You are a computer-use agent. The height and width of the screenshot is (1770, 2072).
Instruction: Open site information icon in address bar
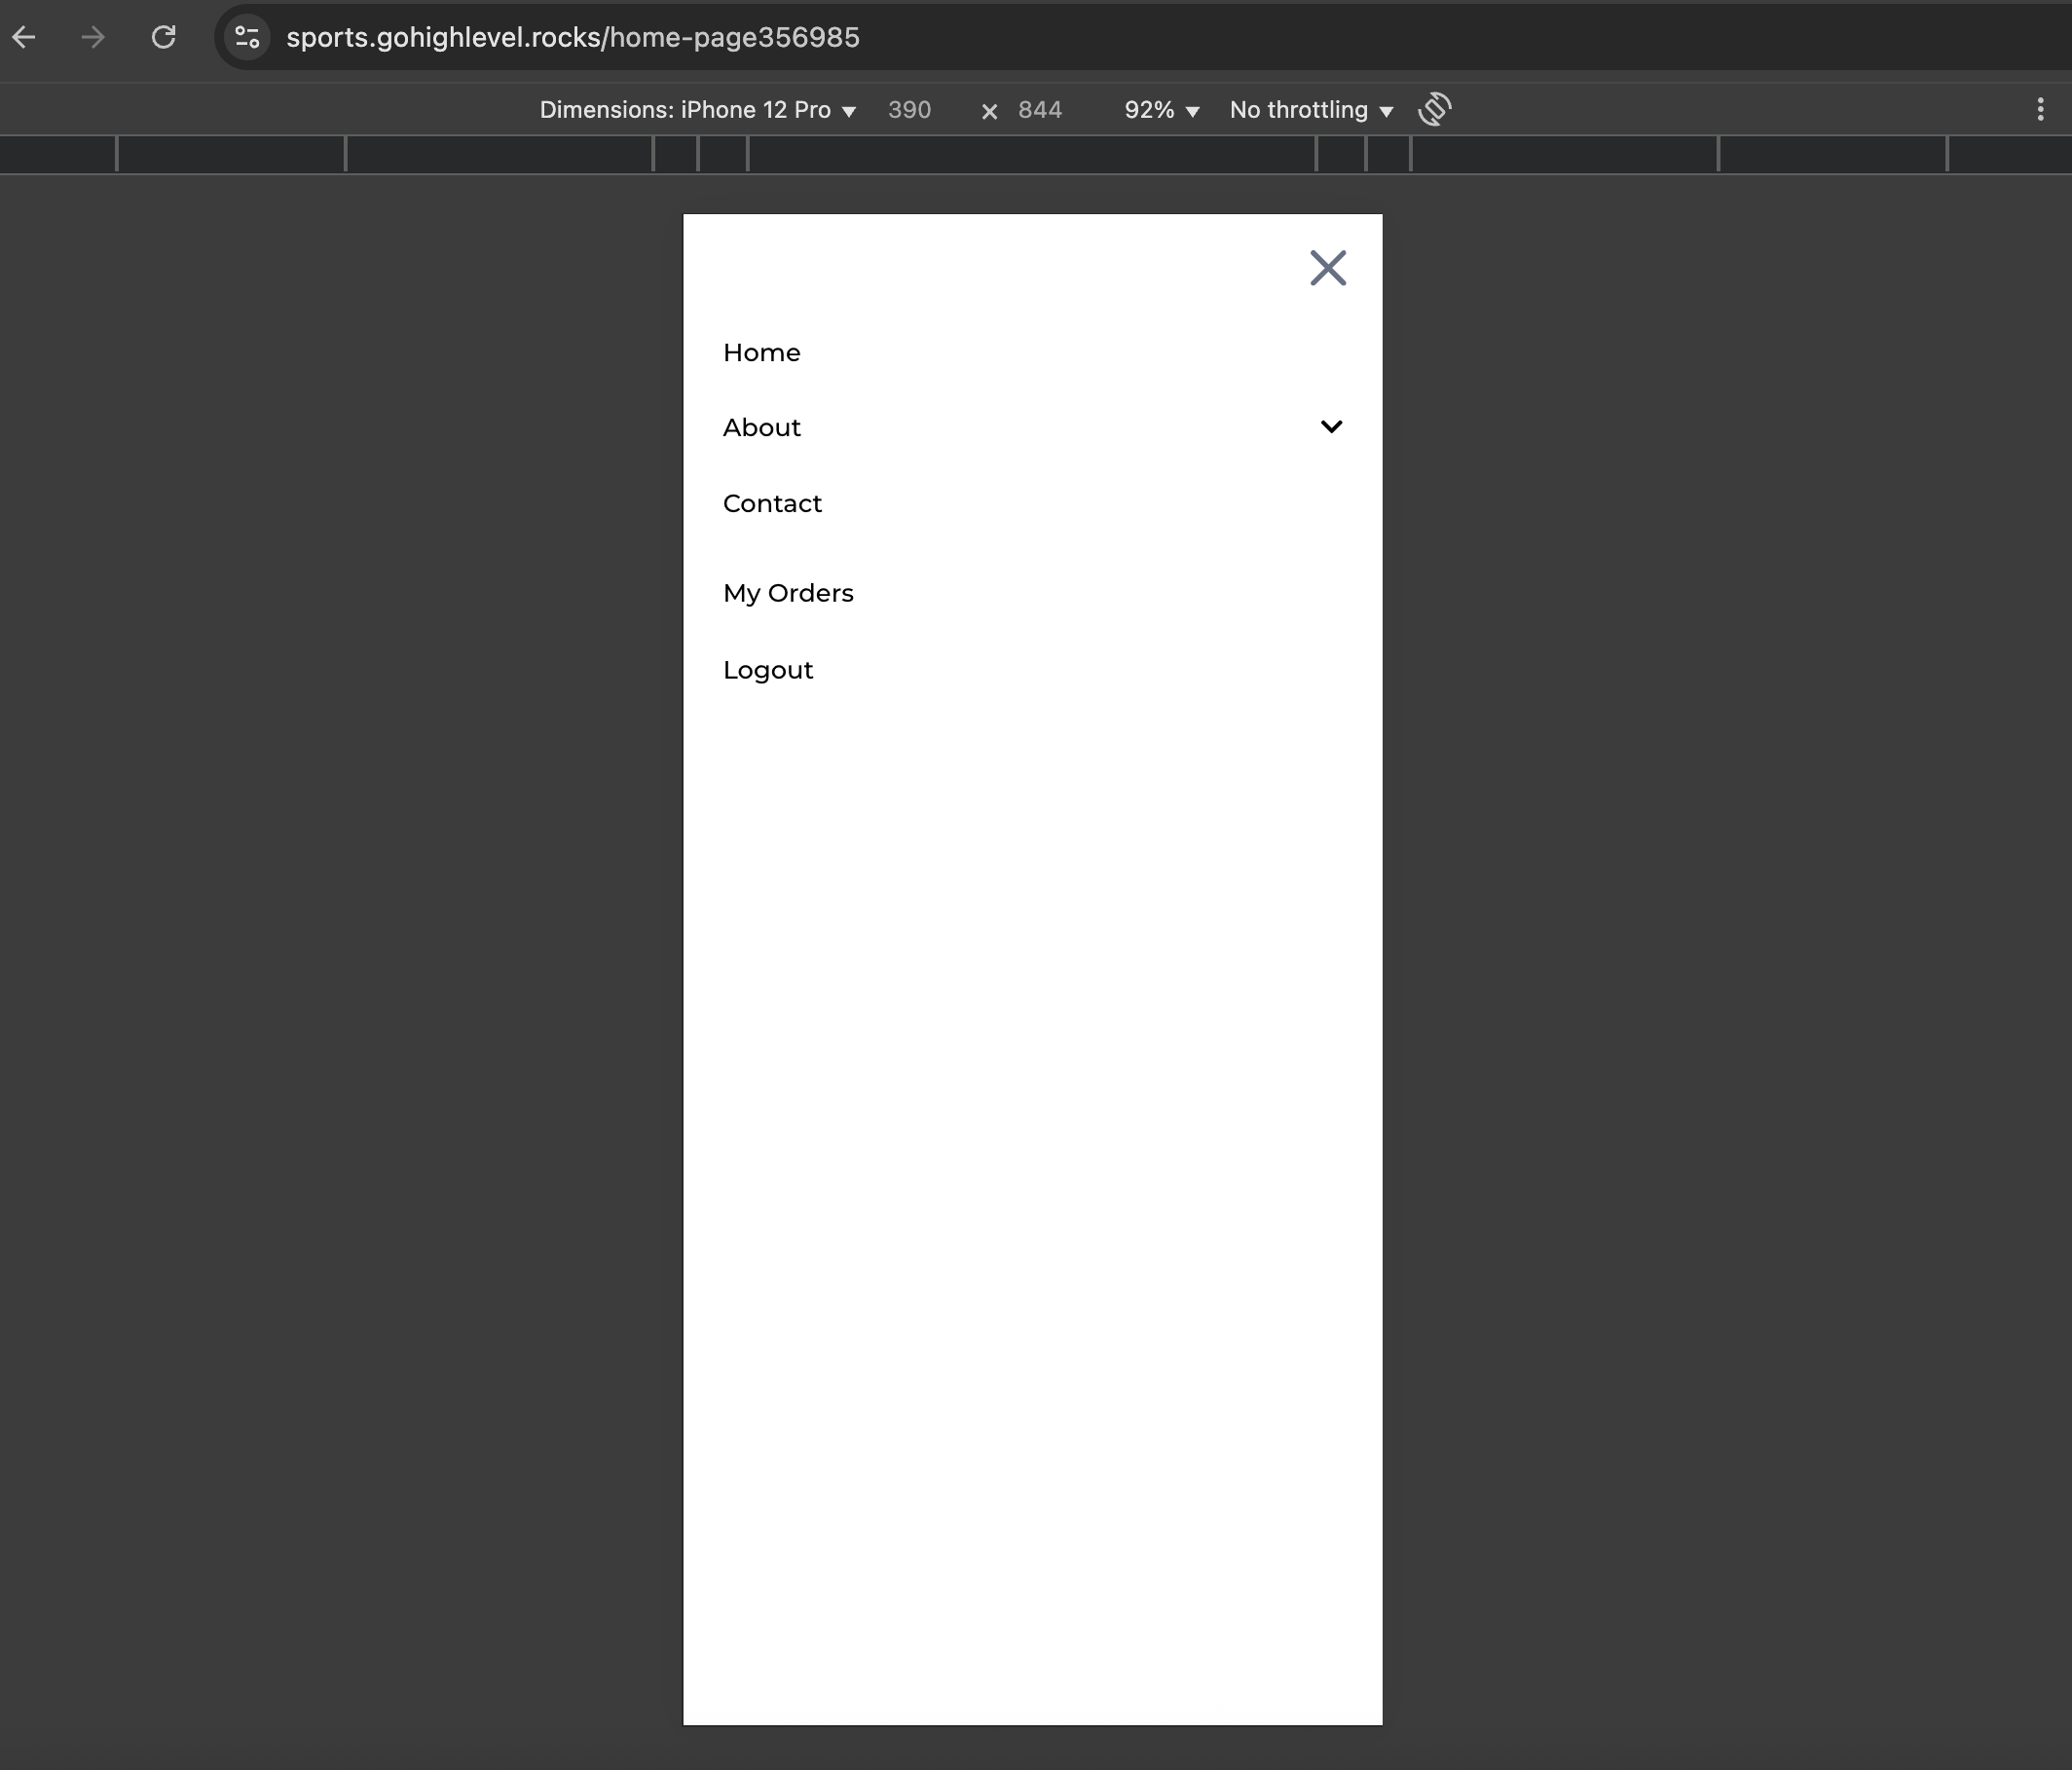[x=247, y=38]
